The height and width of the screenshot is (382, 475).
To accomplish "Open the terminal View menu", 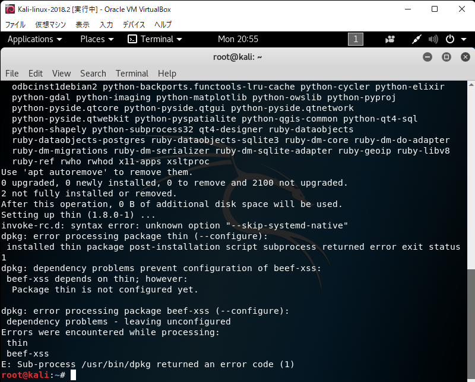I will 61,74.
